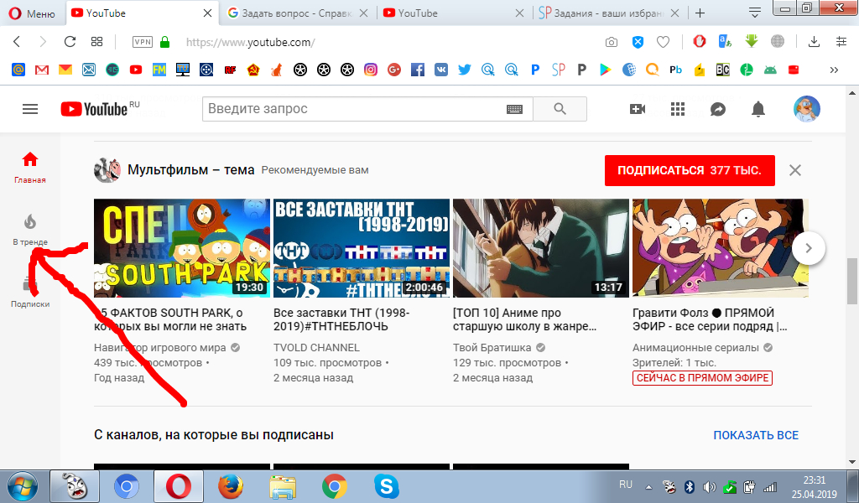The width and height of the screenshot is (859, 503).
Task: Open the tab menu list icon
Action: [755, 13]
